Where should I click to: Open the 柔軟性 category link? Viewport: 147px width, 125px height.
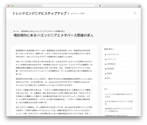pyautogui.click(x=110, y=74)
